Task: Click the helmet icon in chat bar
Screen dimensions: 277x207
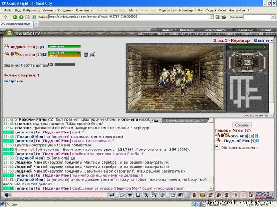Action: point(181,195)
